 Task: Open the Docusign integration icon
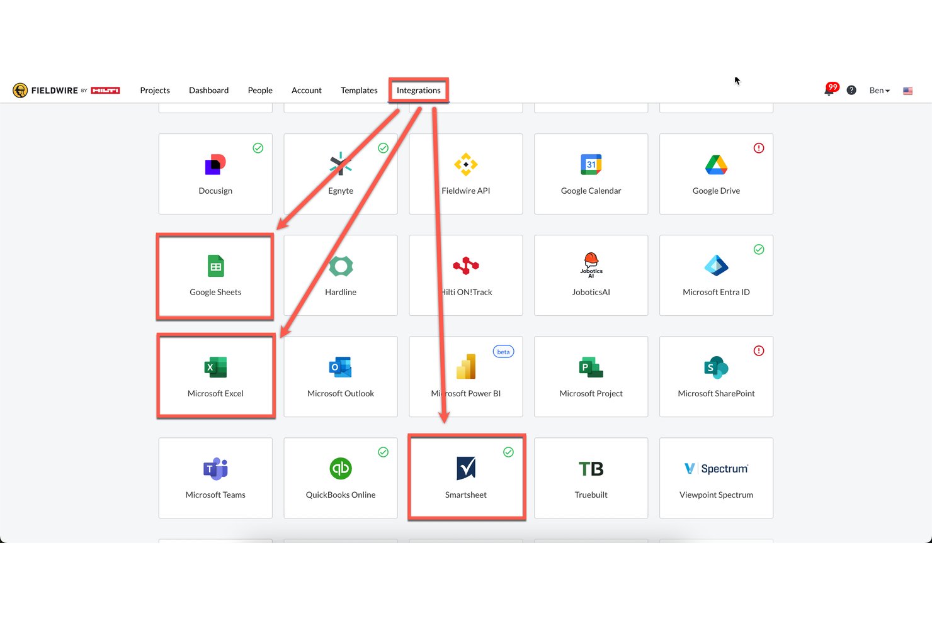(215, 165)
